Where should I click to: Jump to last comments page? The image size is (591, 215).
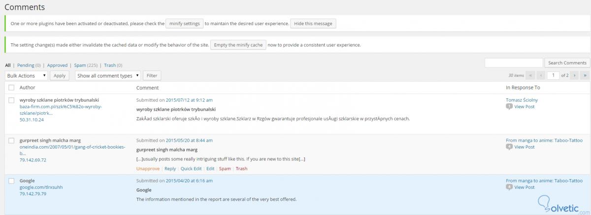(585, 76)
